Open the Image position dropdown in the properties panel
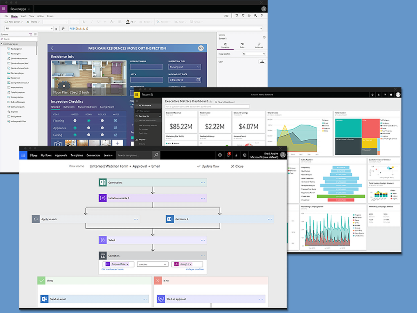 pos(254,54)
